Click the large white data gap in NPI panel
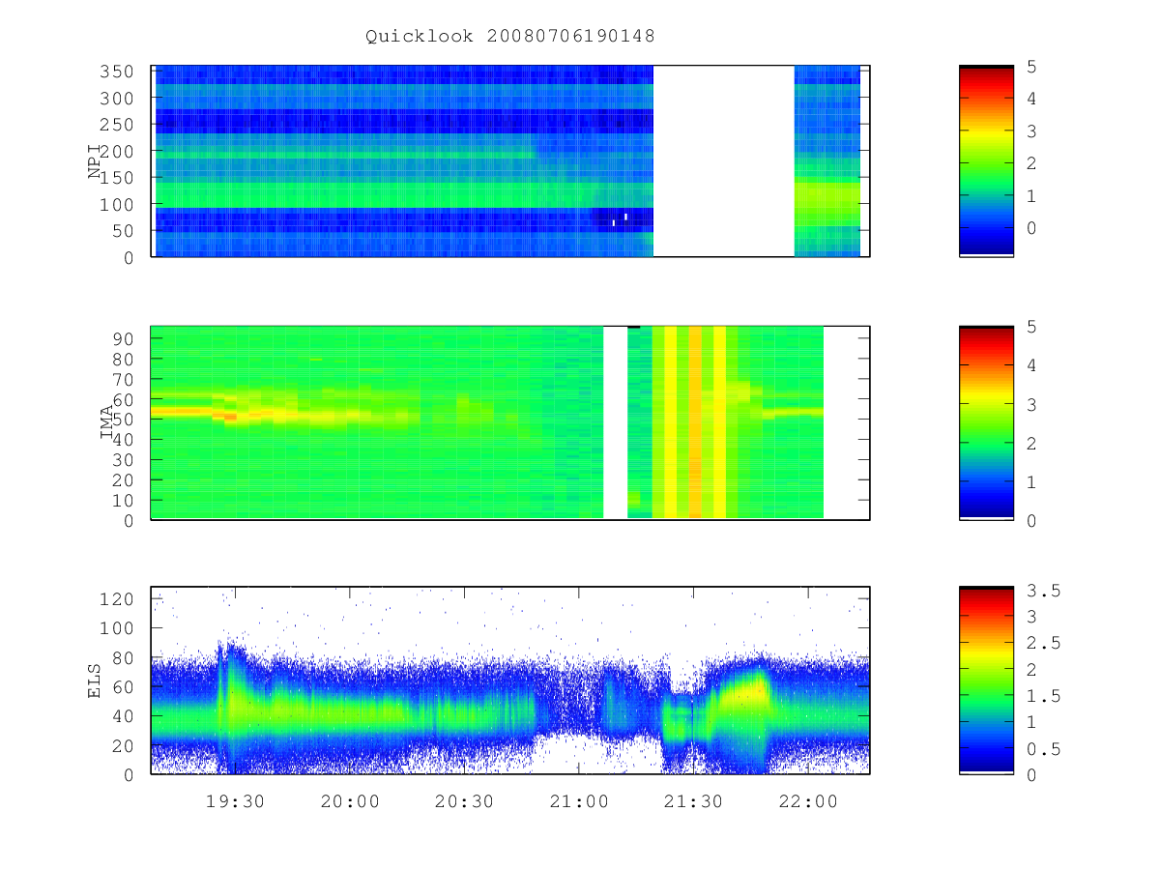Viewport: 1160px width, 870px height. click(x=724, y=160)
